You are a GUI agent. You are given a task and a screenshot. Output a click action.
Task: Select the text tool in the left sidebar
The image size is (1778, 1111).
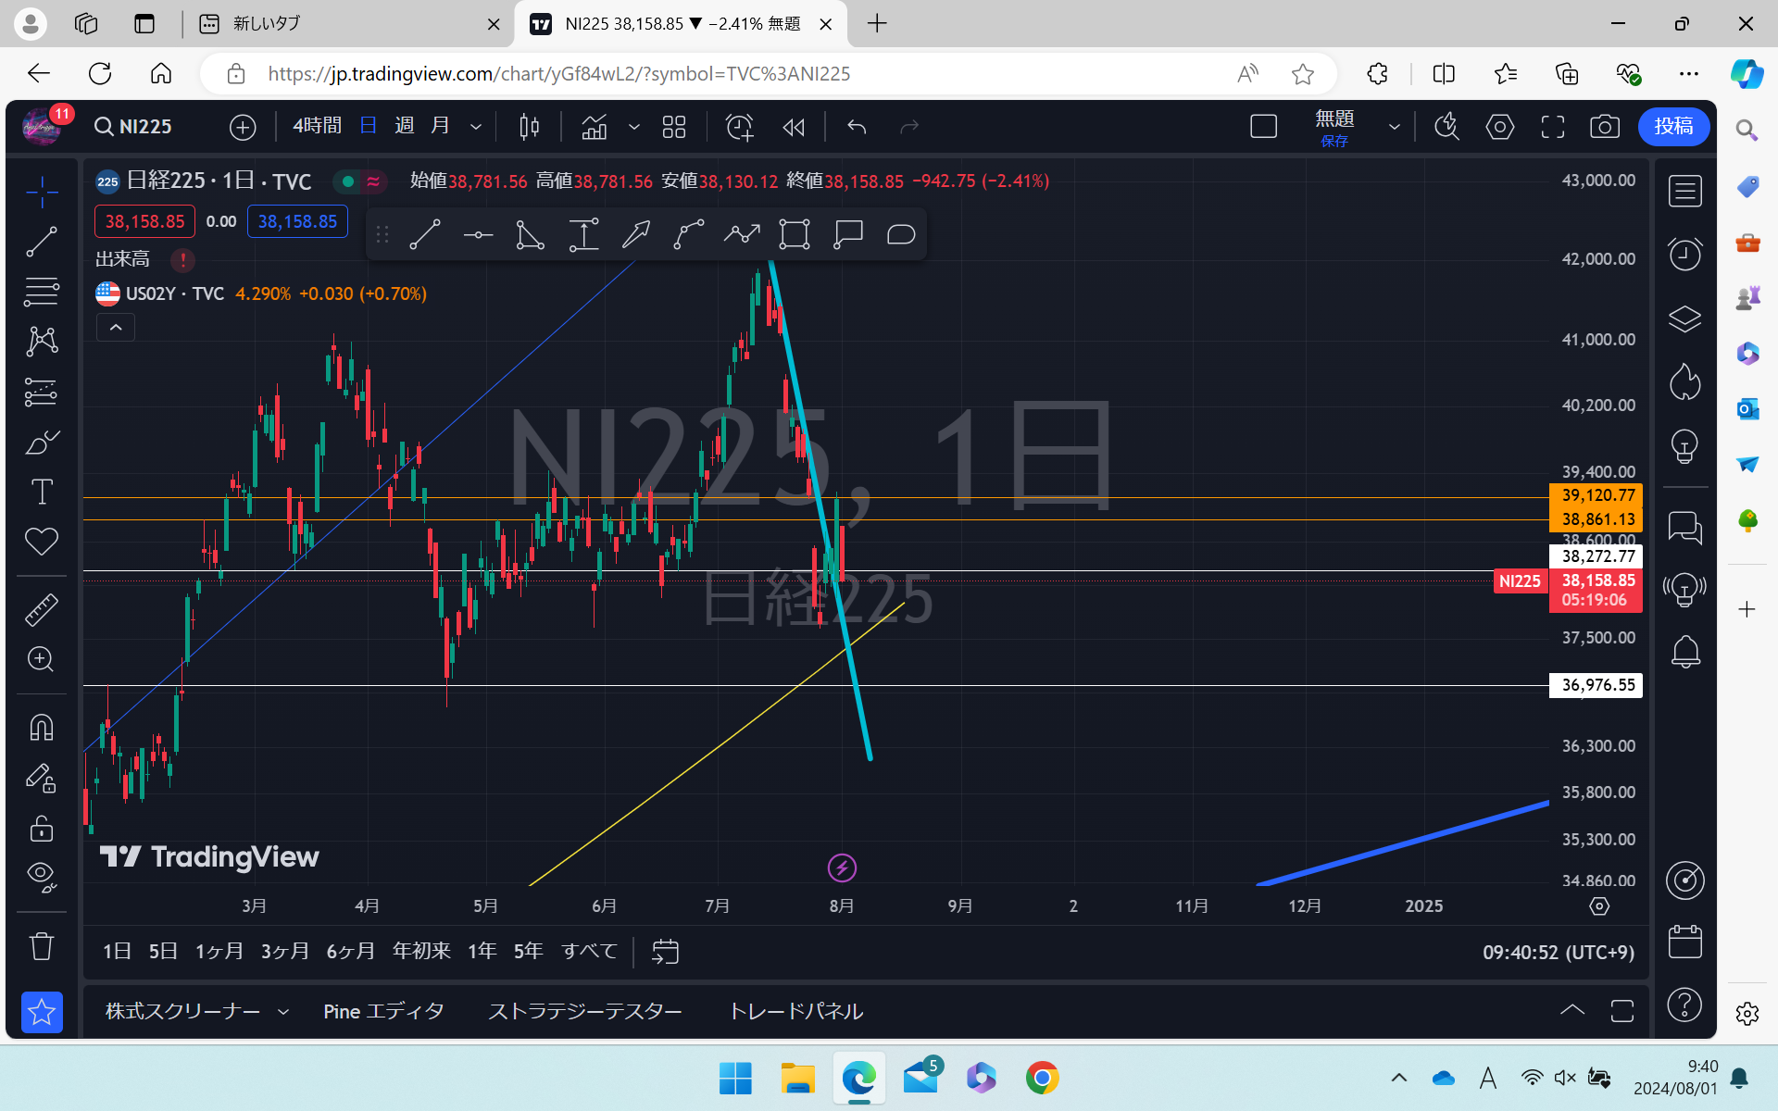coord(42,492)
